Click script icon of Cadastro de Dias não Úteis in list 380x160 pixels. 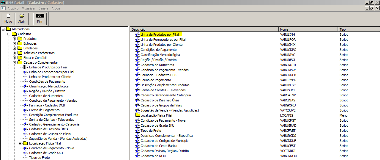[138, 100]
